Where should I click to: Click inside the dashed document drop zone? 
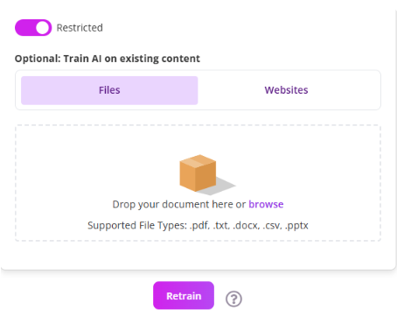pos(198,183)
